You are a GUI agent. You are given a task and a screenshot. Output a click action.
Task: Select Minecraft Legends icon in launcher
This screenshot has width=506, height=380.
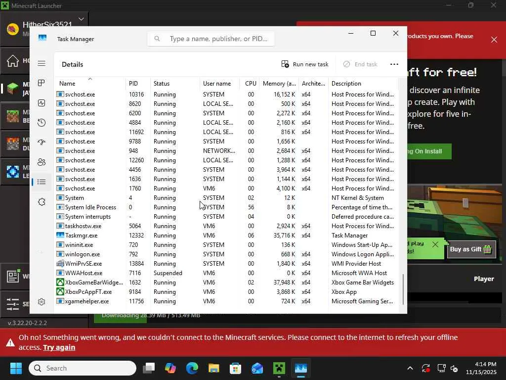[13, 171]
